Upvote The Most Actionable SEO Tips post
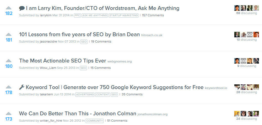Image resolution: width=262 pixels, height=125 pixels. click(9, 61)
